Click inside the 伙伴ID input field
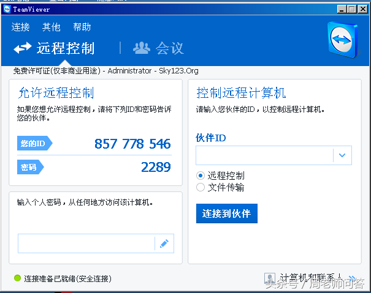Viewport: 371px width, 293px height. pos(264,155)
